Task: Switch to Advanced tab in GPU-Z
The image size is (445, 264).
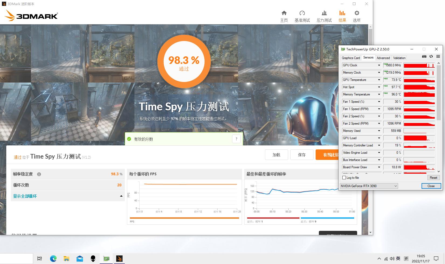Action: pos(383,58)
